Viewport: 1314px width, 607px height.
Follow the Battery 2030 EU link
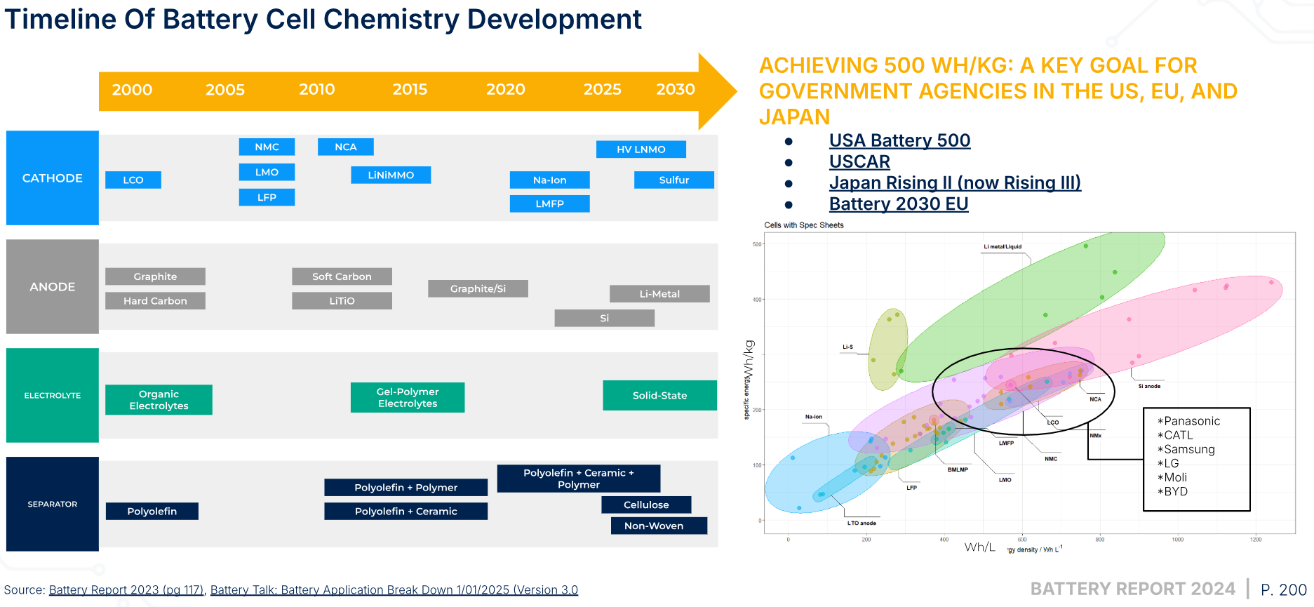(x=898, y=204)
